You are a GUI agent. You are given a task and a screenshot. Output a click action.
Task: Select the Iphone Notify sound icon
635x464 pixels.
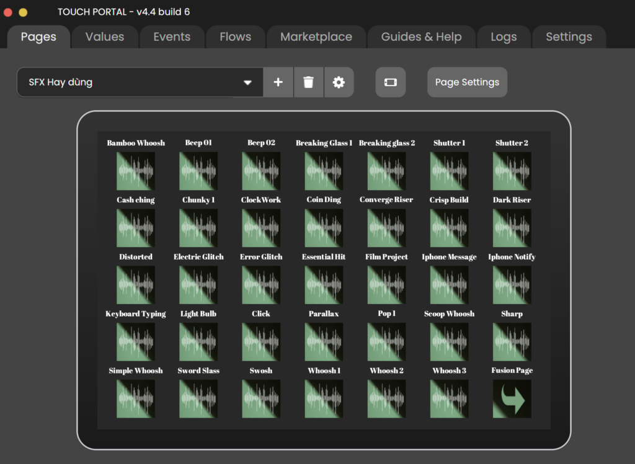pos(512,285)
